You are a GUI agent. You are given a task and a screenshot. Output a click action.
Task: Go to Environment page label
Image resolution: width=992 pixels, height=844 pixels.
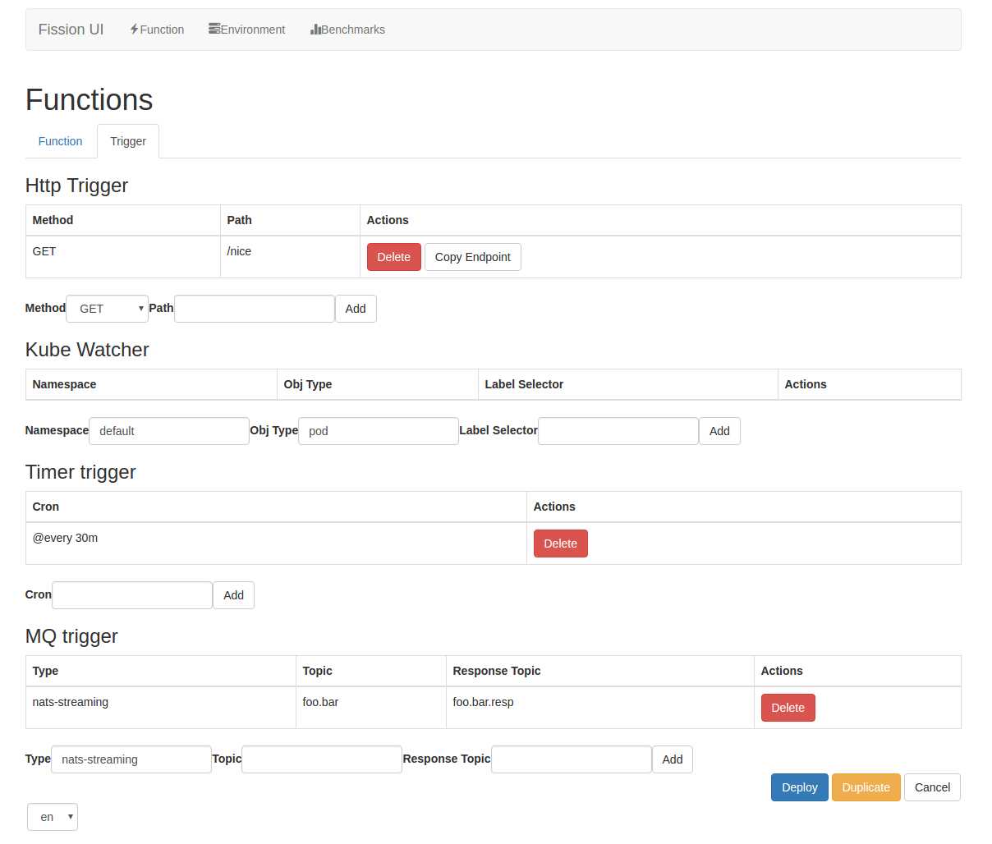pyautogui.click(x=253, y=30)
